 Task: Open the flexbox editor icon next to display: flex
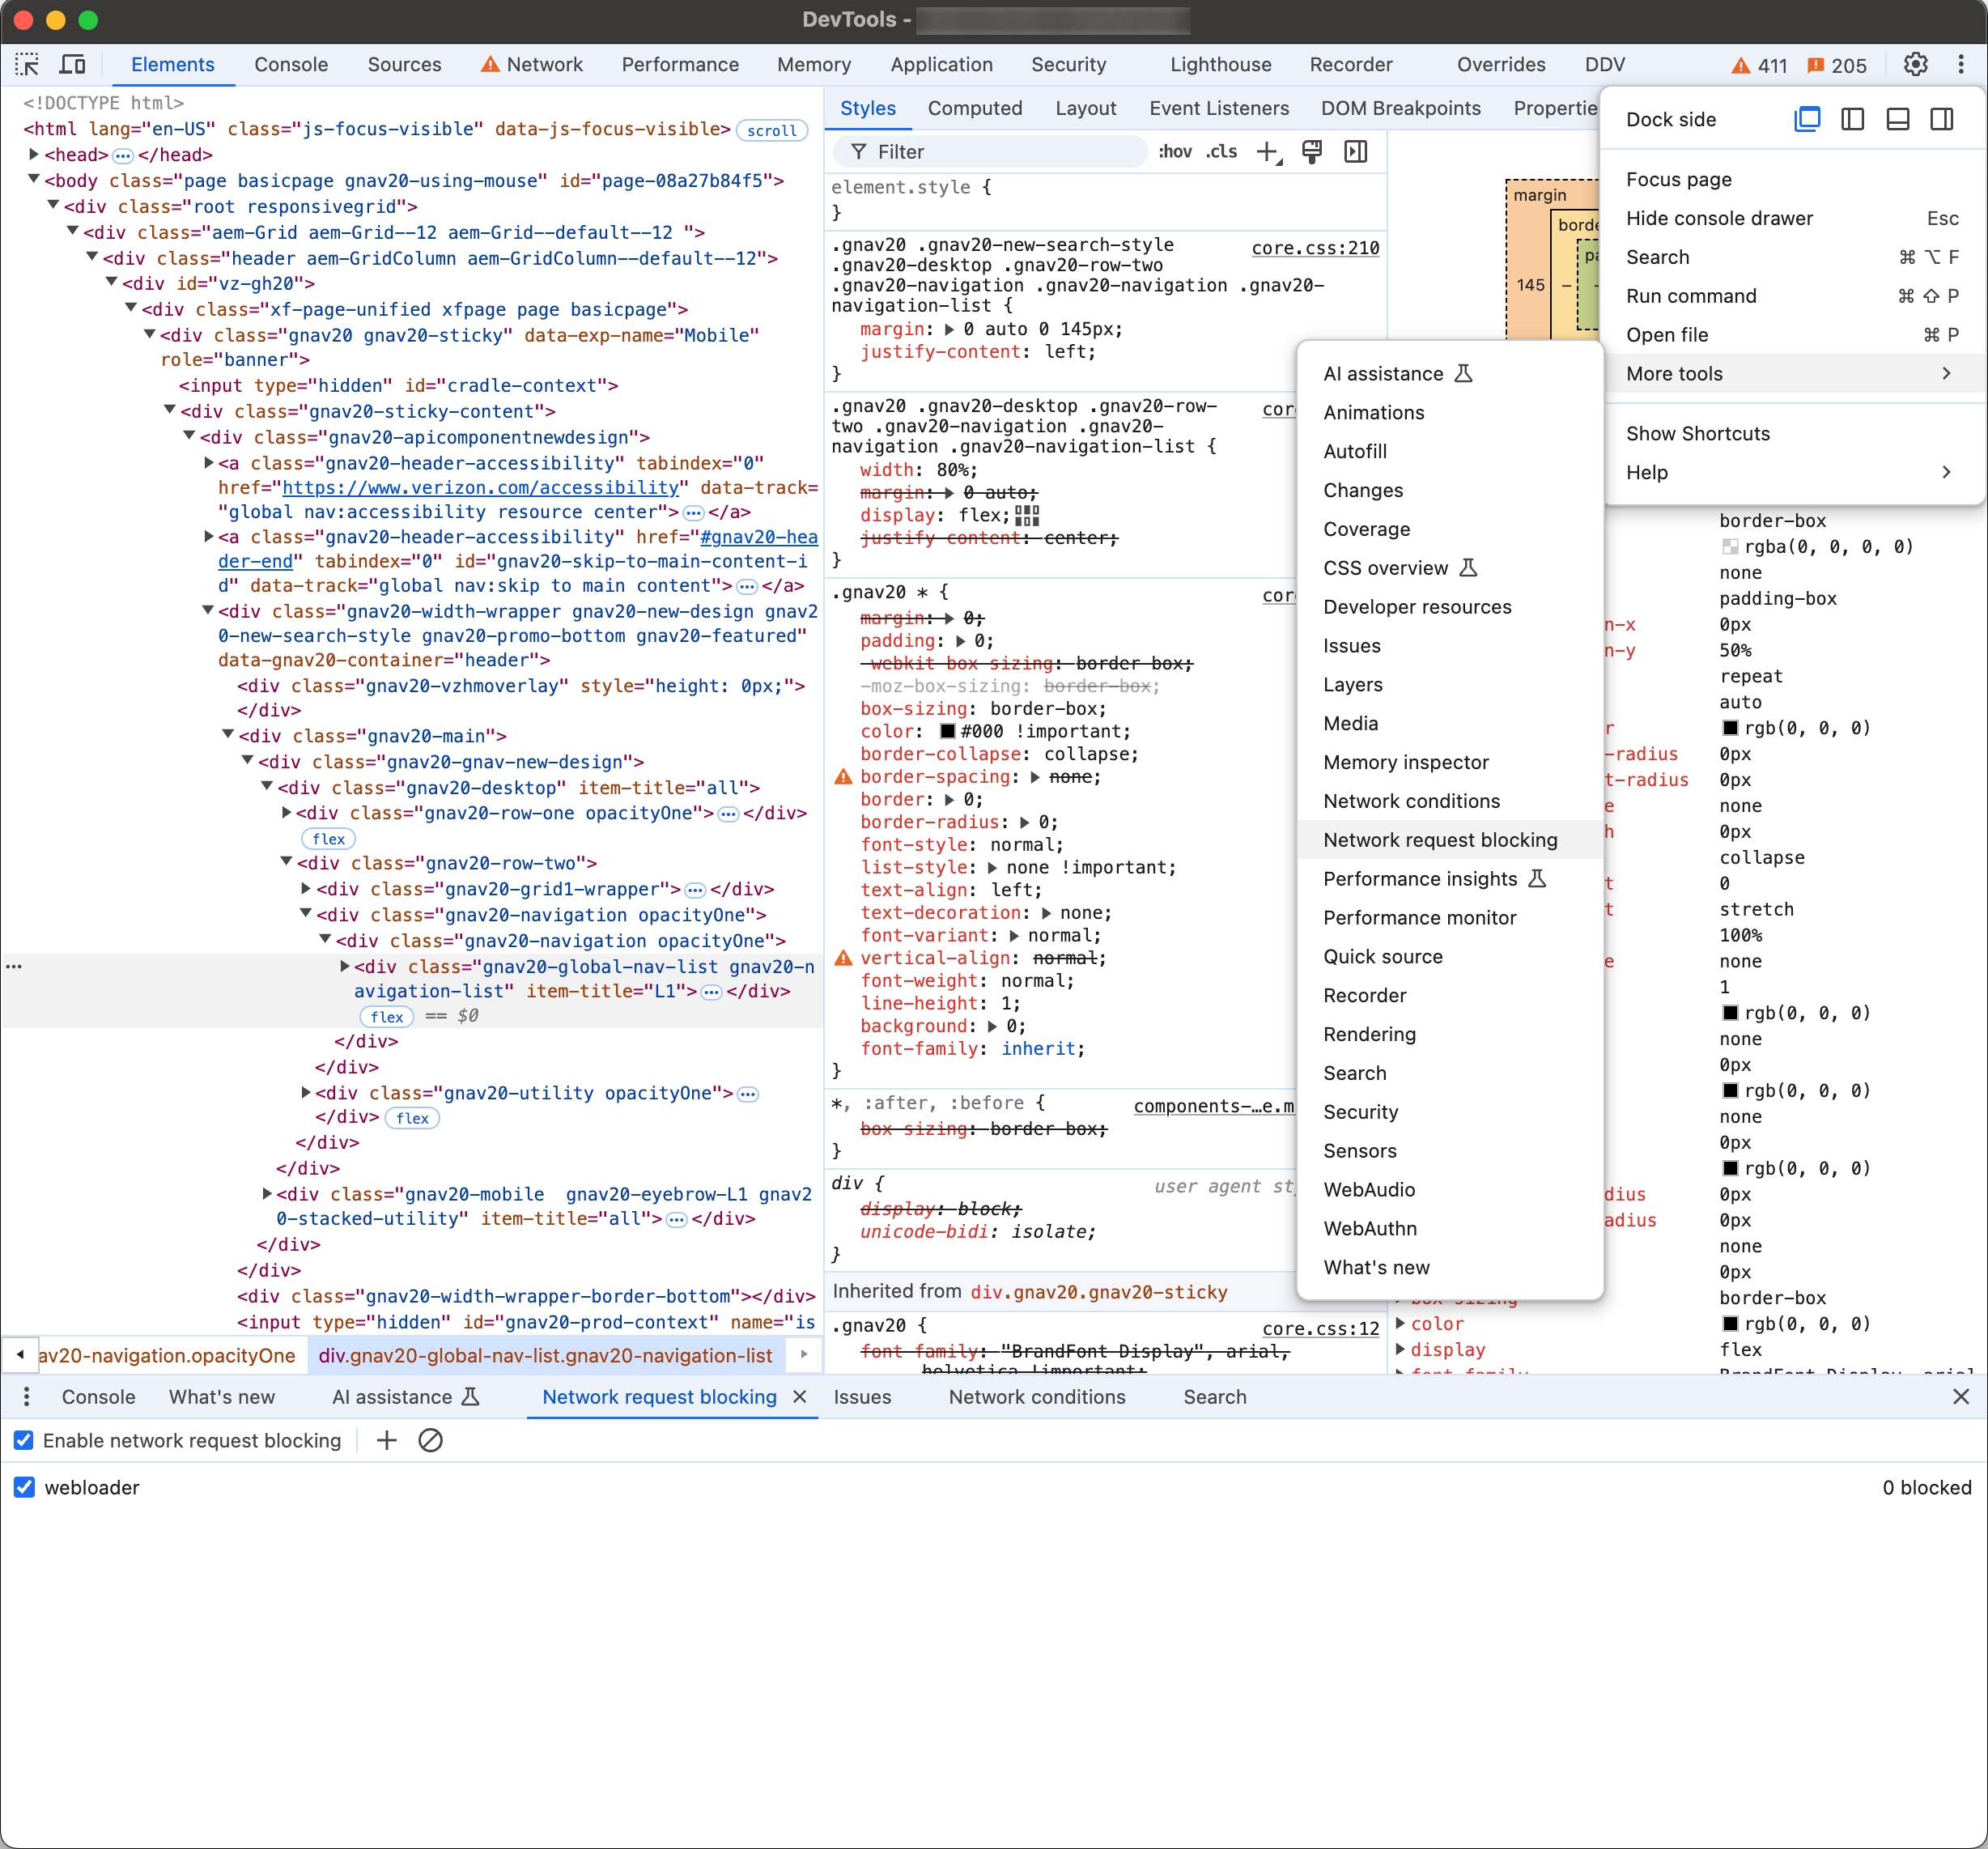(x=1027, y=516)
